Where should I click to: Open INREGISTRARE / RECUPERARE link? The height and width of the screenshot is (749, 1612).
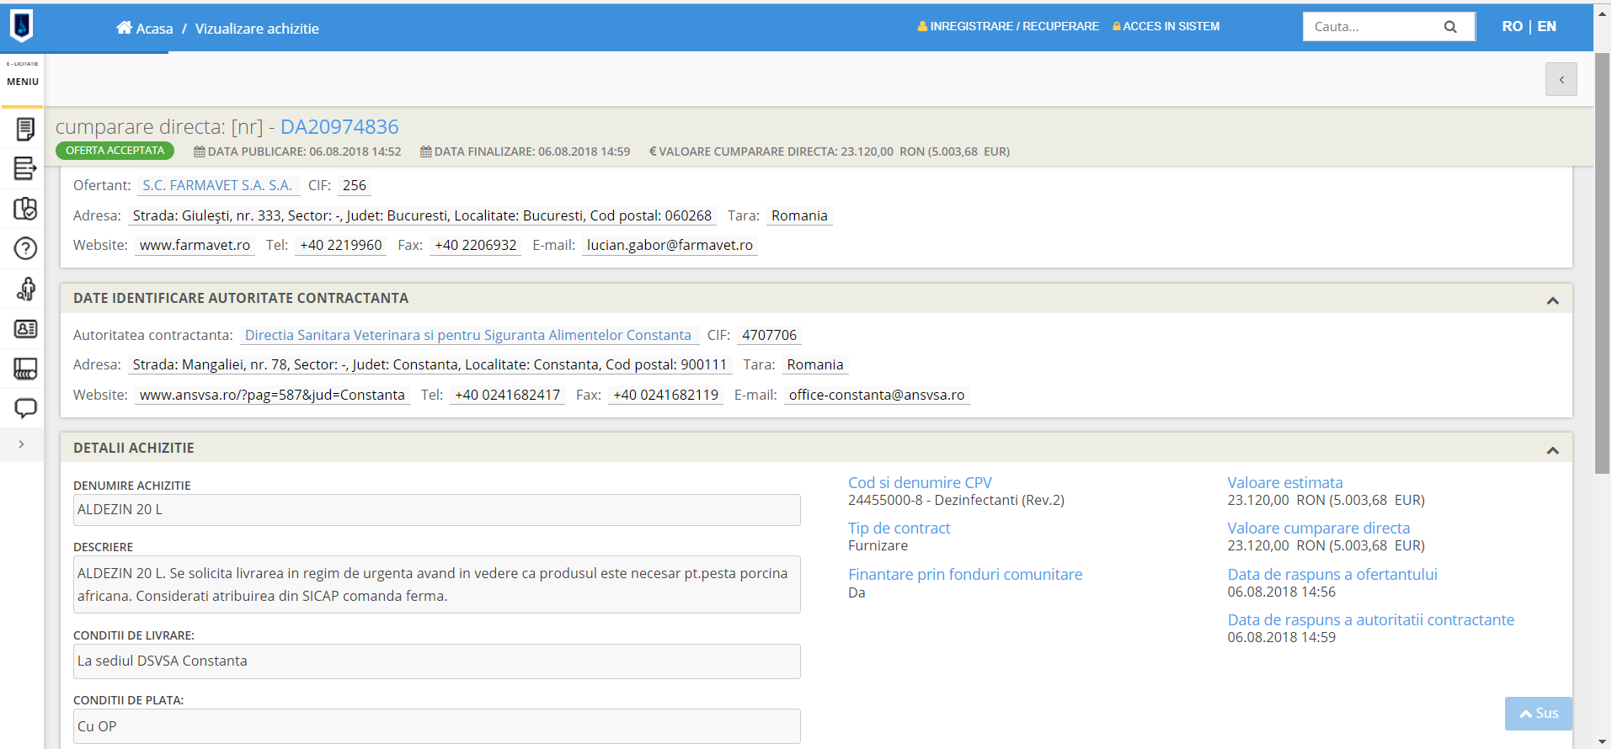click(x=1014, y=27)
